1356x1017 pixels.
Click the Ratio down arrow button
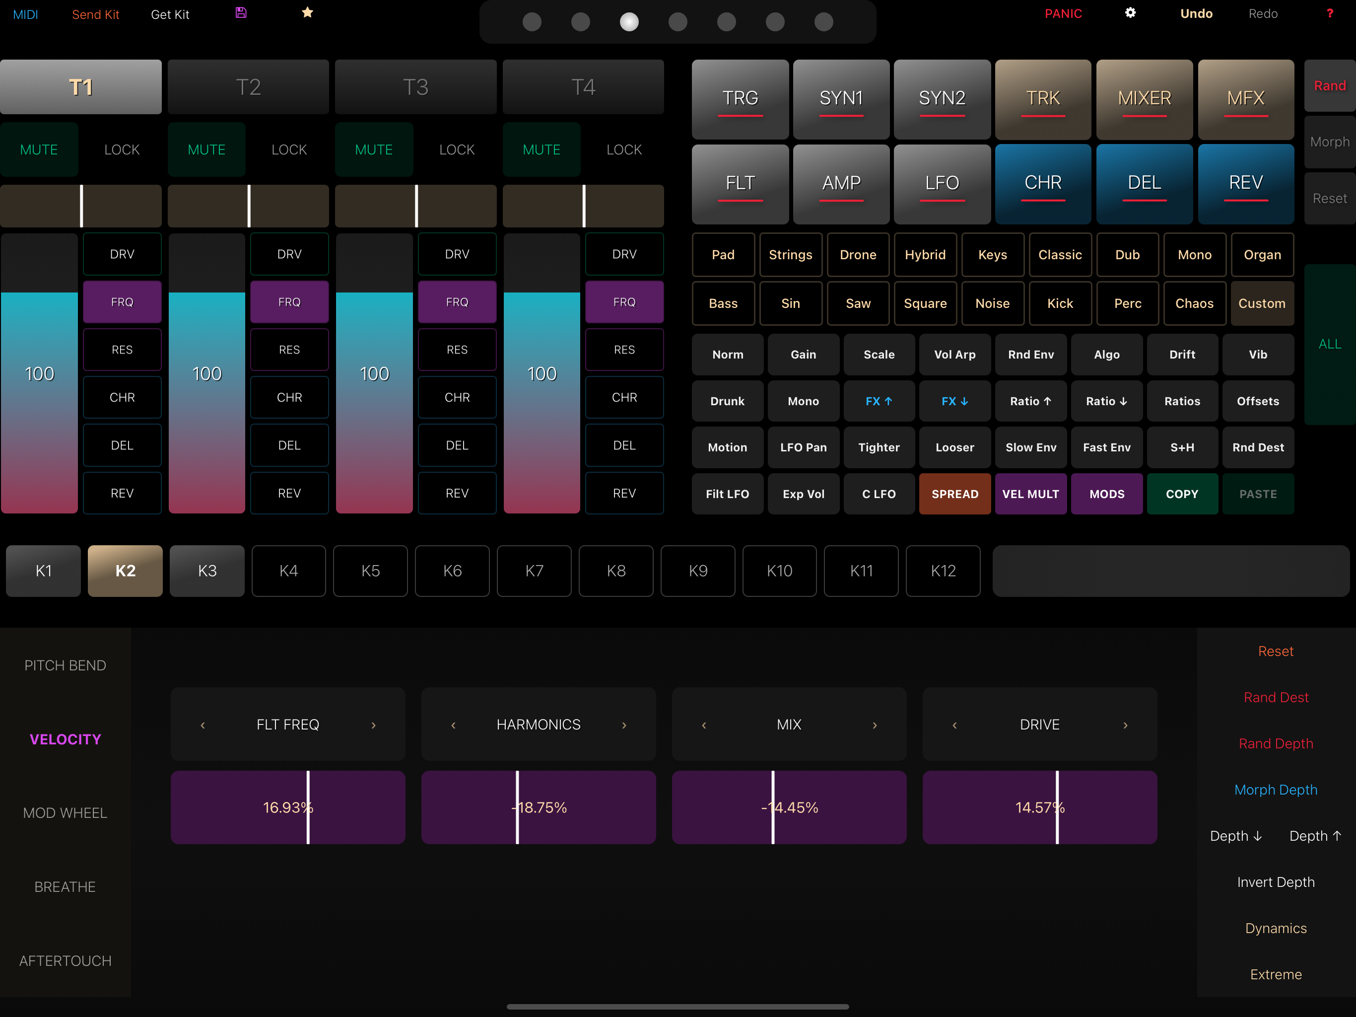click(1106, 401)
